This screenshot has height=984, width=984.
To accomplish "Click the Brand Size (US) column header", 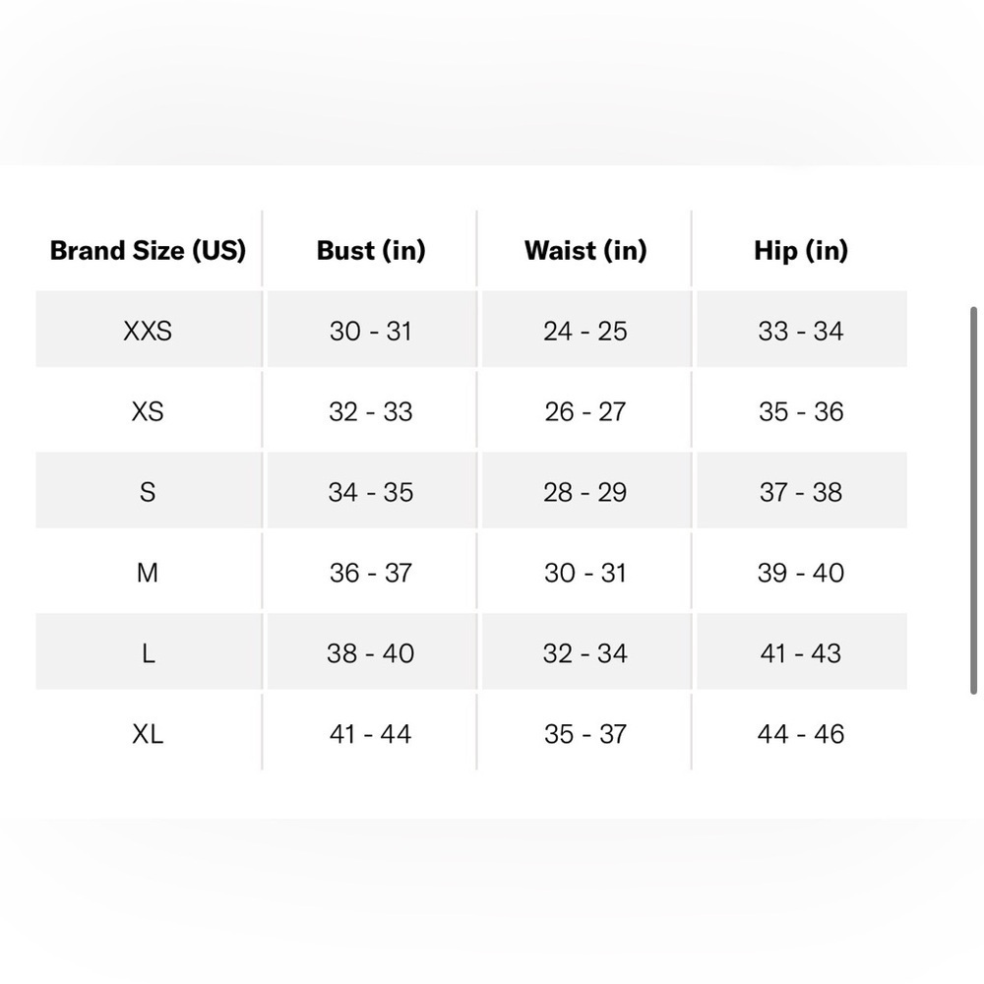I will 148,250.
